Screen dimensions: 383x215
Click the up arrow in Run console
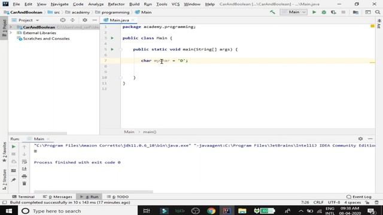(x=24, y=147)
